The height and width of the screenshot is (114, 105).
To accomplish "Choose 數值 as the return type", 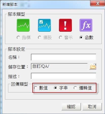I will 36,88.
